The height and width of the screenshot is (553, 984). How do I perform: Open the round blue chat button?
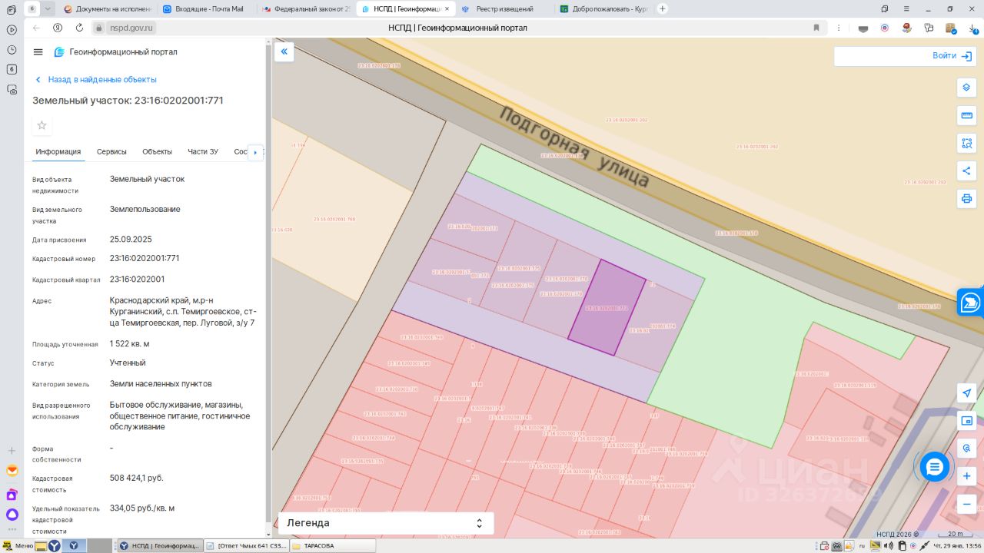(935, 466)
